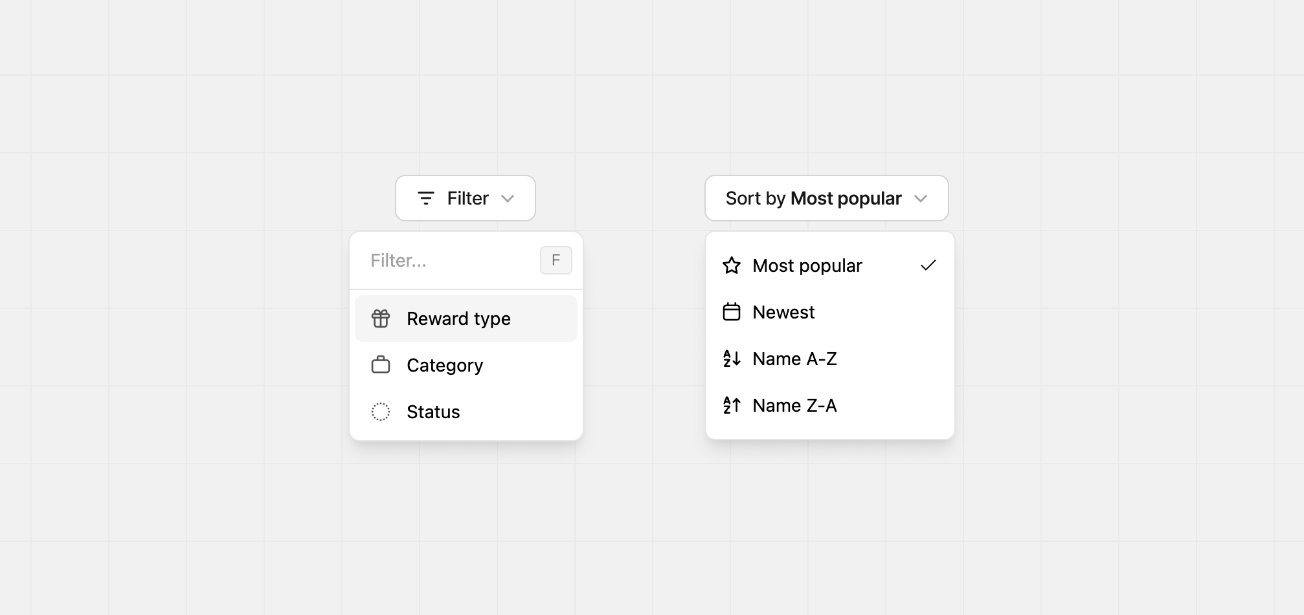Click the Z-A sort icon beside Name Z-A
The image size is (1304, 615).
point(732,405)
